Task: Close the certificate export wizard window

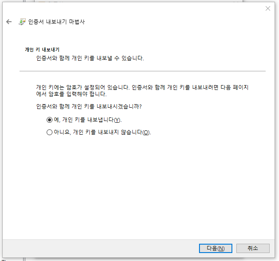Action: [x=267, y=8]
